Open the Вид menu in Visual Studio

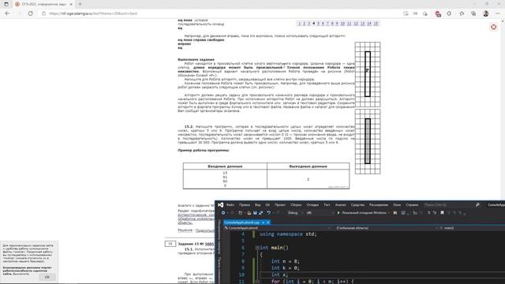(x=258, y=205)
